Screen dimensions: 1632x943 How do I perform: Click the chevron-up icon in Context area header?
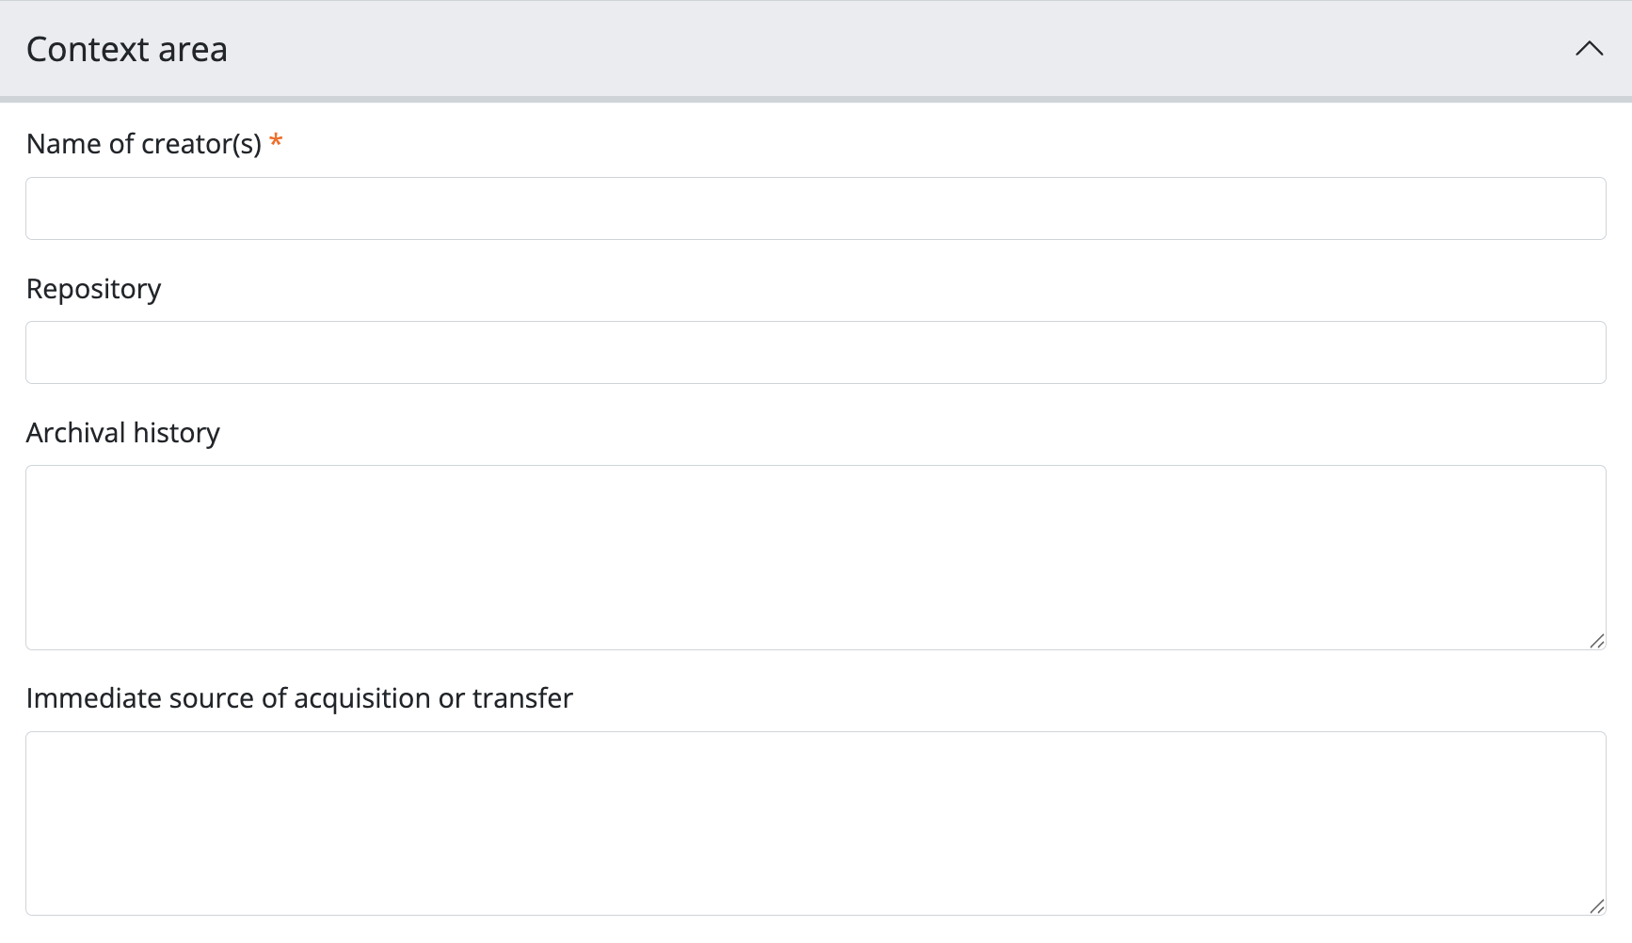pyautogui.click(x=1589, y=49)
